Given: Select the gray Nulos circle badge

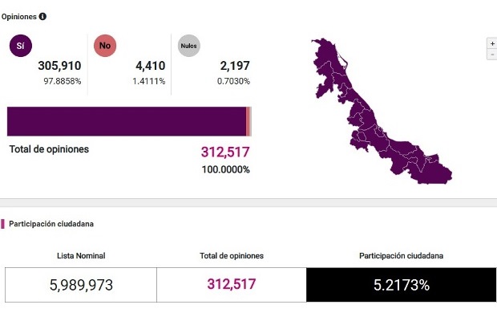Looking at the screenshot, I should click(x=188, y=47).
